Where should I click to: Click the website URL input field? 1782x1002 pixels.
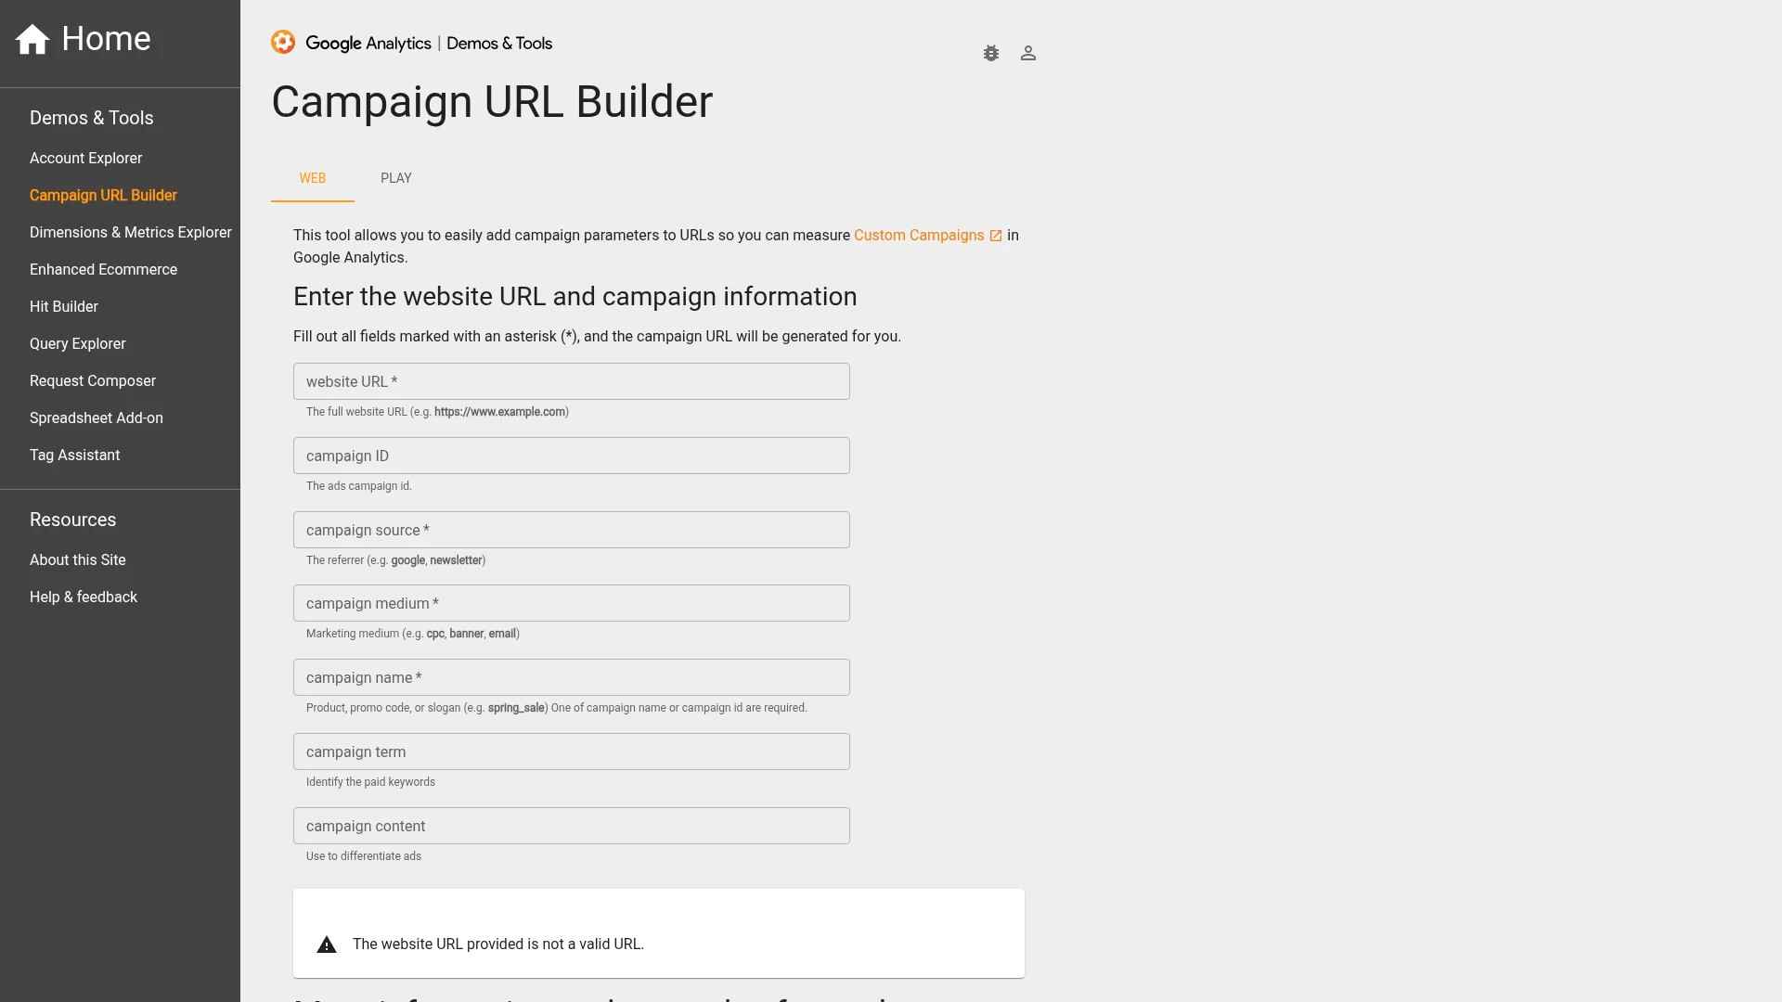[571, 380]
